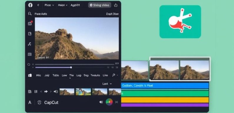Select the fourth partially visible clip thumbnail
Viewport: 234px width, 113px height.
tap(114, 92)
